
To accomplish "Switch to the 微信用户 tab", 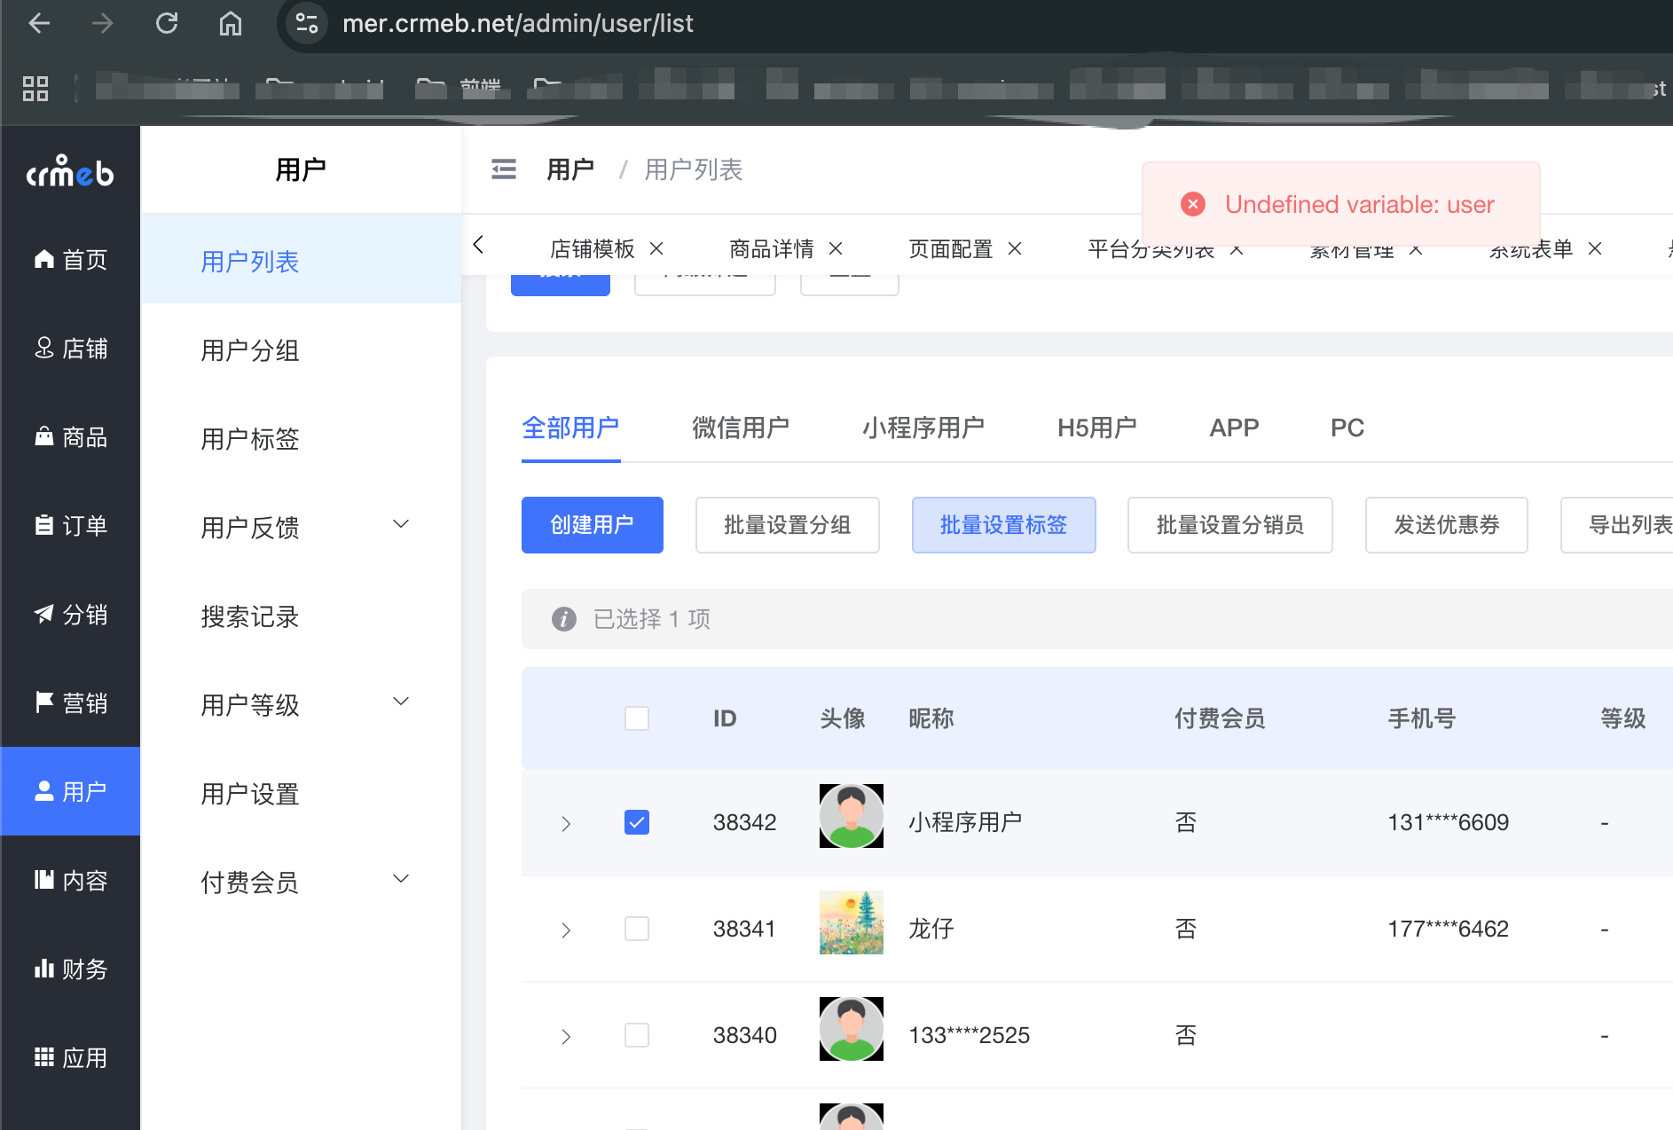I will (x=741, y=428).
